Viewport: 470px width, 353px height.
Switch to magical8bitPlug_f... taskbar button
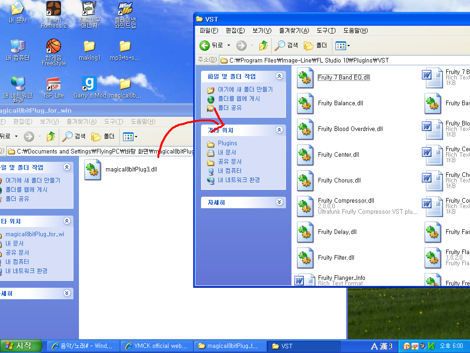click(x=230, y=346)
